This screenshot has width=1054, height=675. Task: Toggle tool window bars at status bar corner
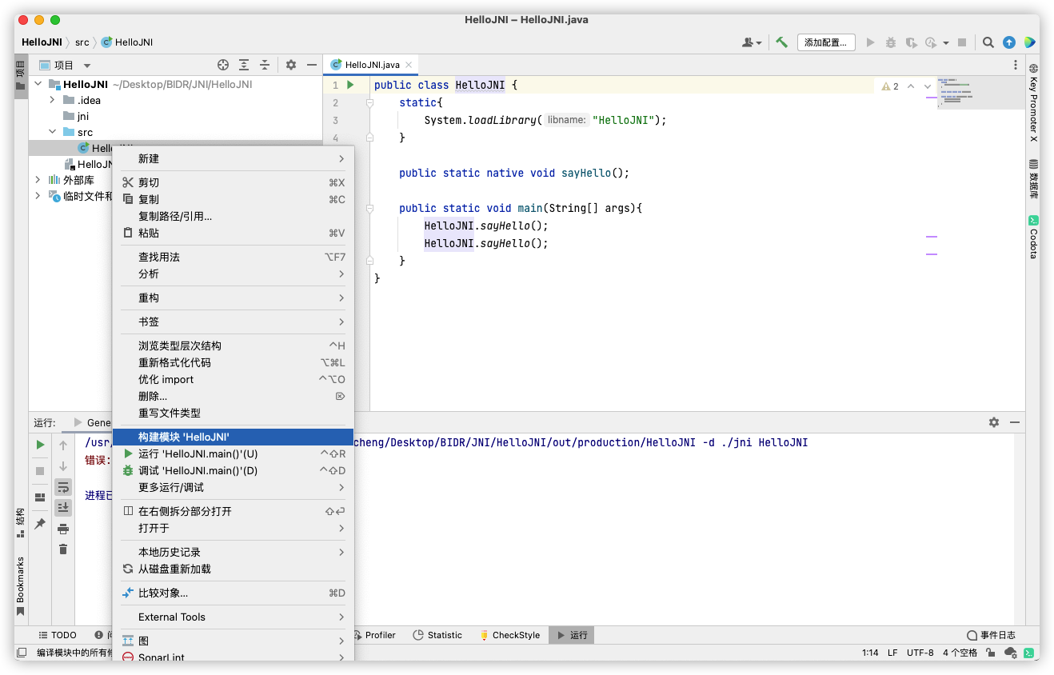22,653
